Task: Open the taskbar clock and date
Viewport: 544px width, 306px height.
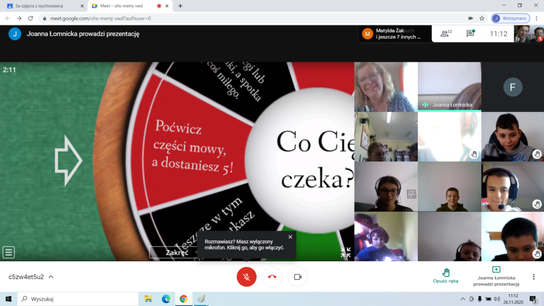Action: [513, 299]
